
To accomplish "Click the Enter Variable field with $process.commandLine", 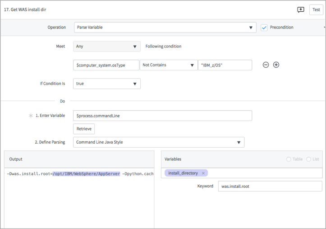I will pos(163,116).
